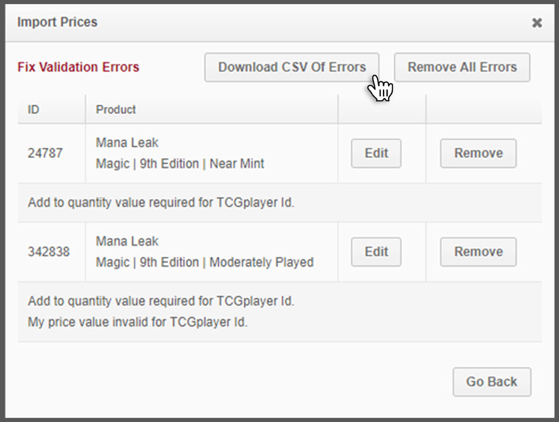Click the Mana Leak product name for ID 24787
This screenshot has height=422, width=559.
click(x=126, y=143)
